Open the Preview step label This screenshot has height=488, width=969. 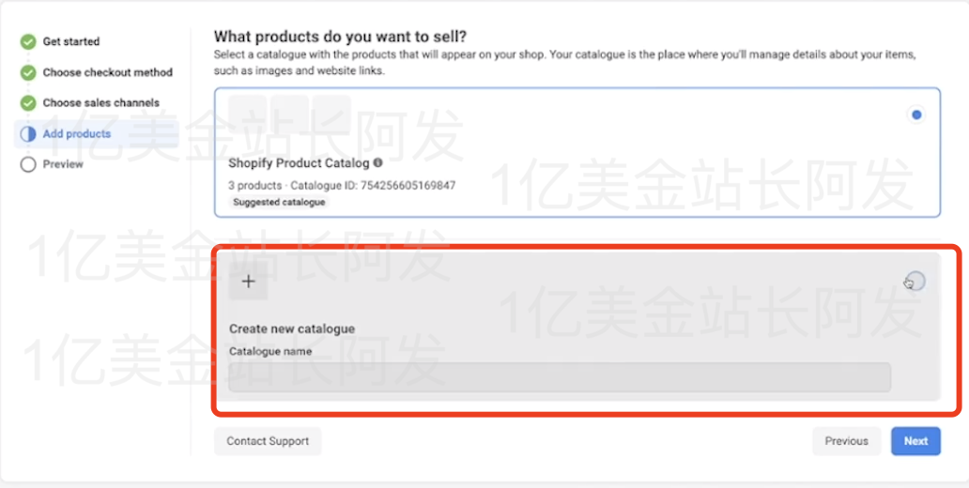63,164
